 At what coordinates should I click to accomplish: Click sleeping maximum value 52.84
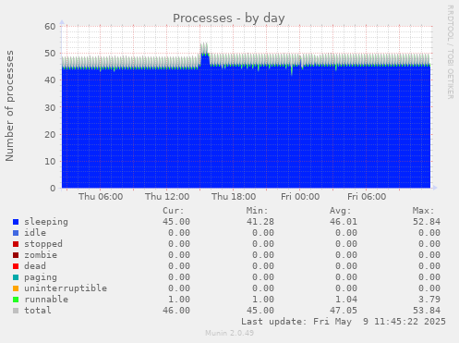click(427, 222)
